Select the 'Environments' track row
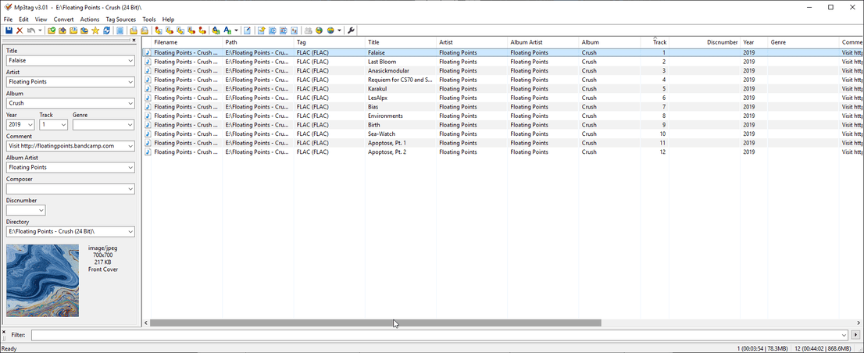Screen dimensions: 864x353 coord(502,116)
